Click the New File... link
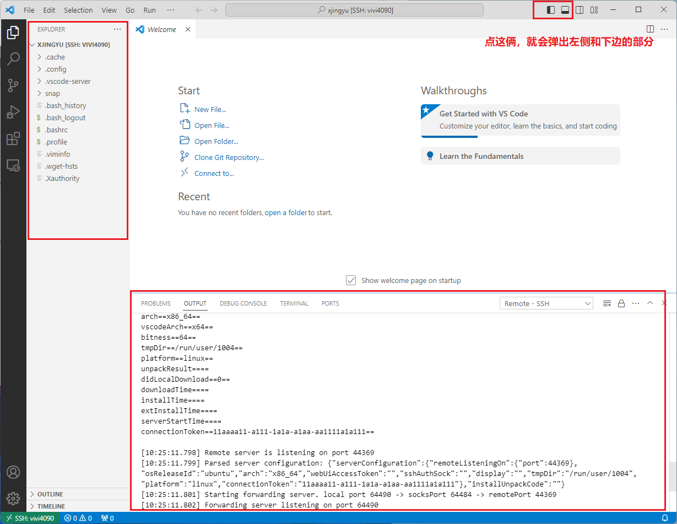The image size is (677, 524). pyautogui.click(x=210, y=109)
